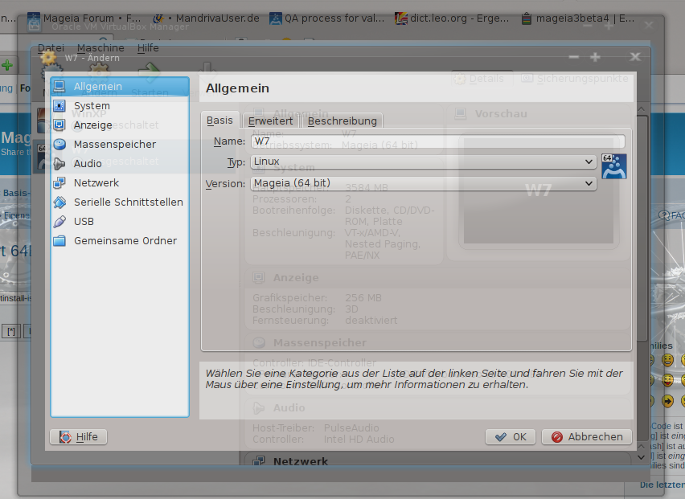
Task: Open the Version dropdown showing Mageia (64 bit)
Action: 424,183
